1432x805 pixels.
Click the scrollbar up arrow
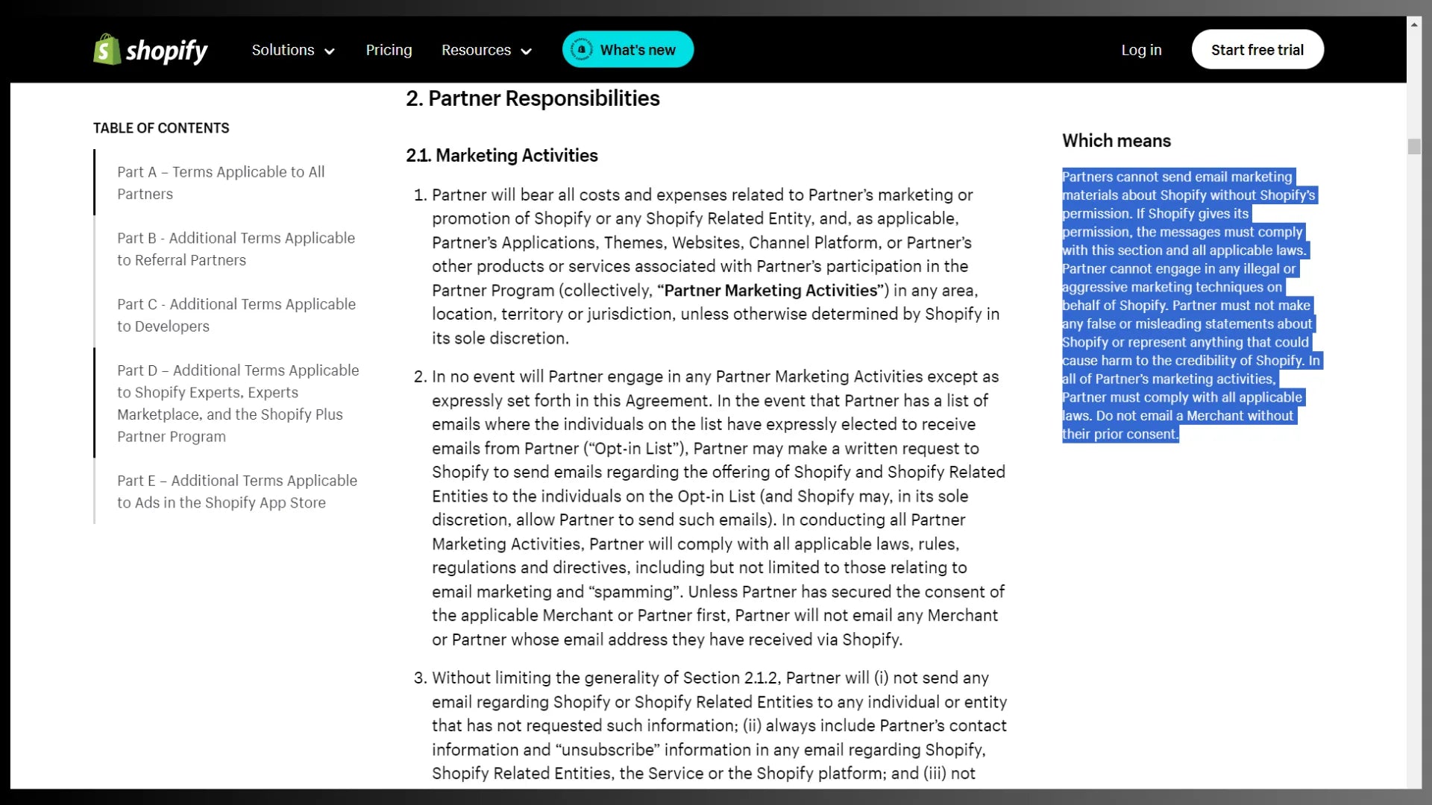click(1413, 25)
